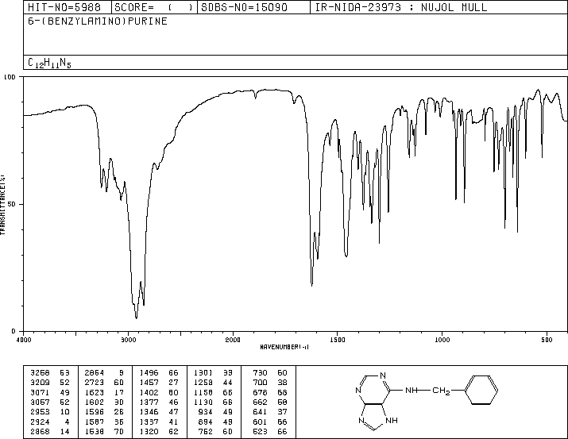Image resolution: width=568 pixels, height=439 pixels.
Task: Click the TRANSMITTANCE(%) y-axis label
Action: point(2,205)
